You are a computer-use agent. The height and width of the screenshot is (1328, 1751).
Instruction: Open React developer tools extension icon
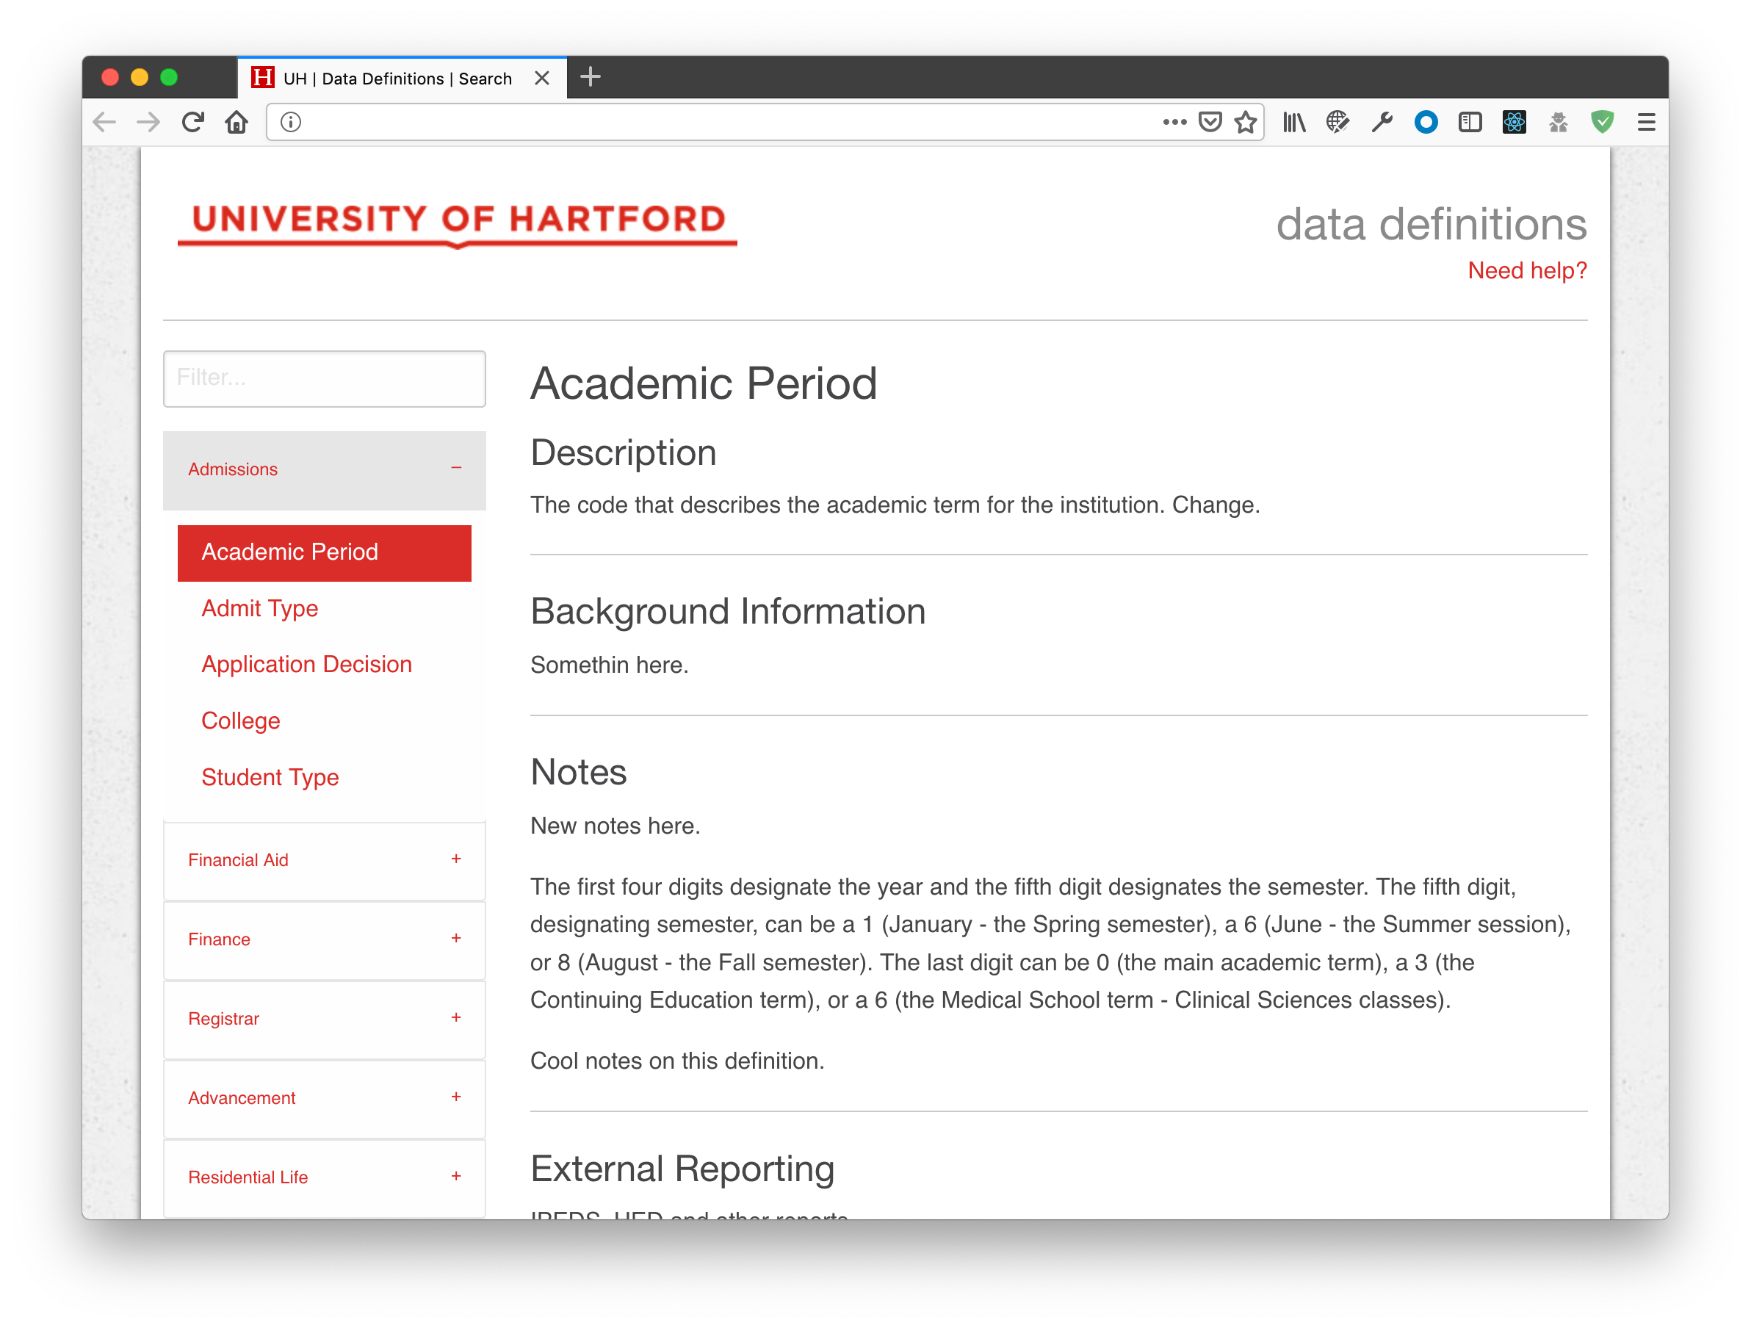[x=1514, y=123]
